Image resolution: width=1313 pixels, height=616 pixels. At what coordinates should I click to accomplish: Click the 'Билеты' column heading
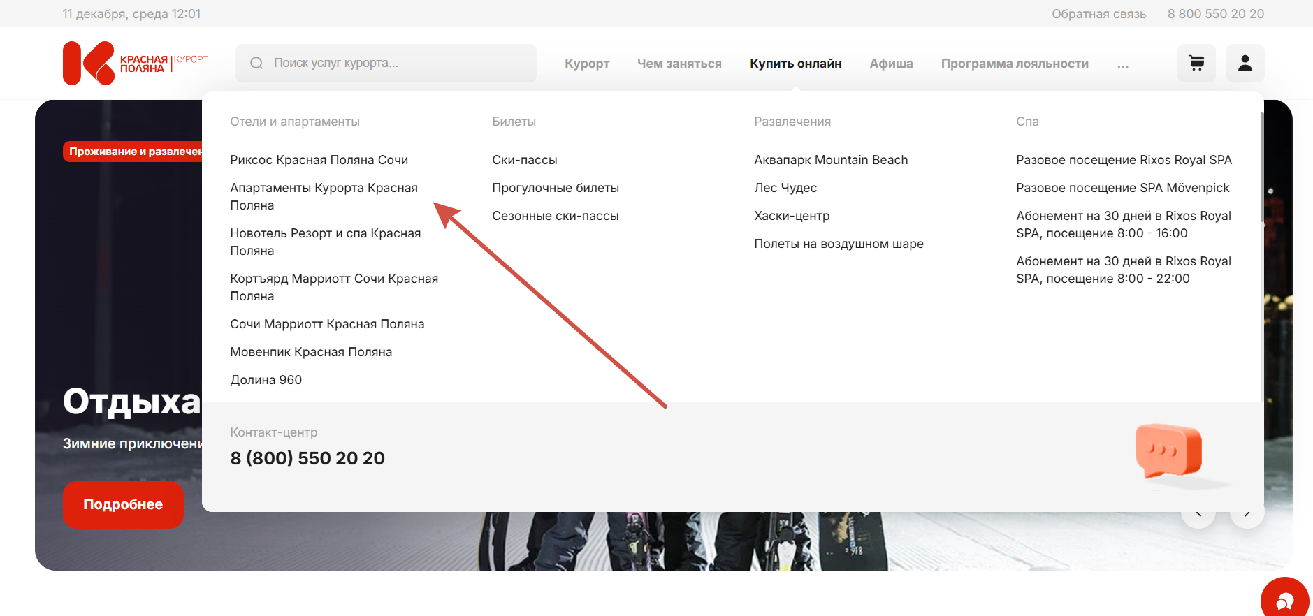(x=514, y=122)
